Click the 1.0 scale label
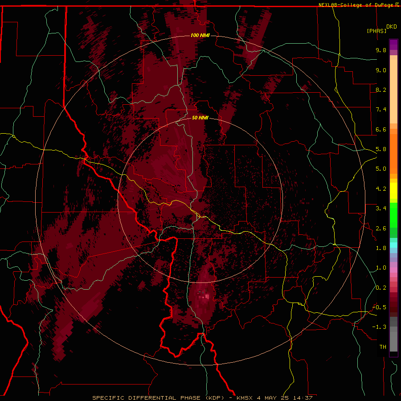The height and width of the screenshot is (401, 401). coord(381,268)
